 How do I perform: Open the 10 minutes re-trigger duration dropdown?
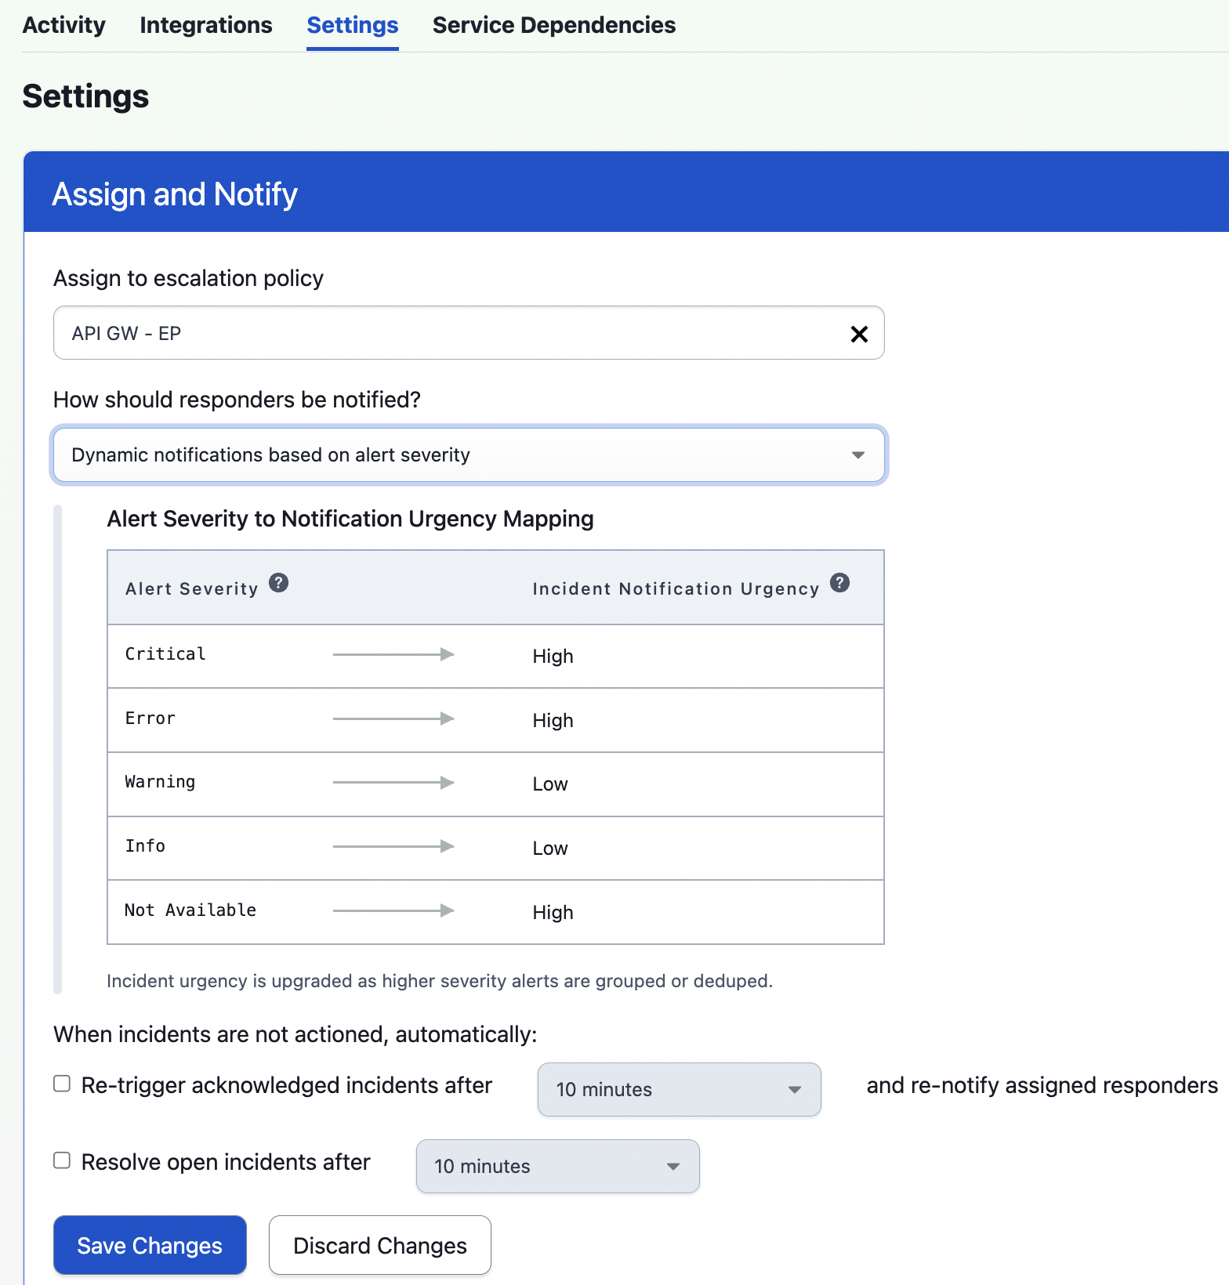(x=678, y=1089)
